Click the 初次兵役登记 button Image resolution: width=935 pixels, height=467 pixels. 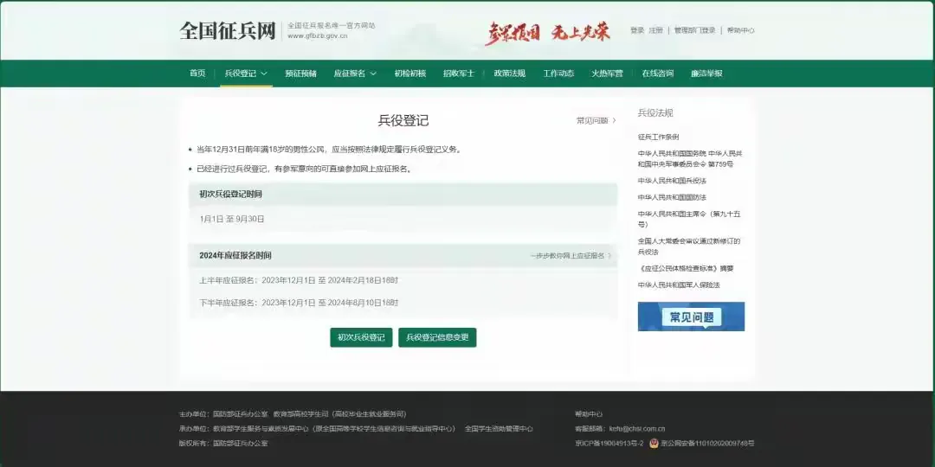tap(361, 337)
